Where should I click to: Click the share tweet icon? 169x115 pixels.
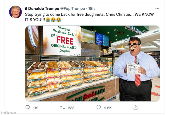[x=136, y=108]
